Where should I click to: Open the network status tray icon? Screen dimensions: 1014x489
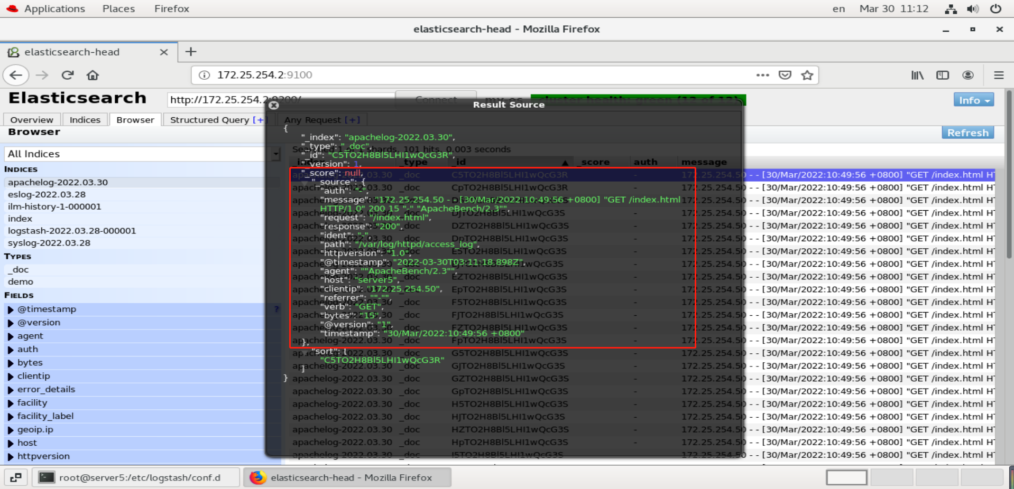(x=951, y=8)
